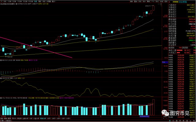Click the 日线 label near bottom-right of chart

pos(165,116)
